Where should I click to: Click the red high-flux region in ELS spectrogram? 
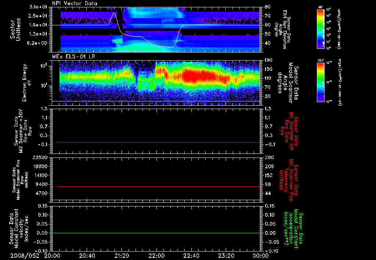click(x=199, y=76)
